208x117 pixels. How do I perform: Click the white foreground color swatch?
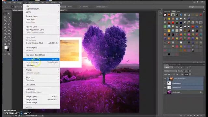6,48
